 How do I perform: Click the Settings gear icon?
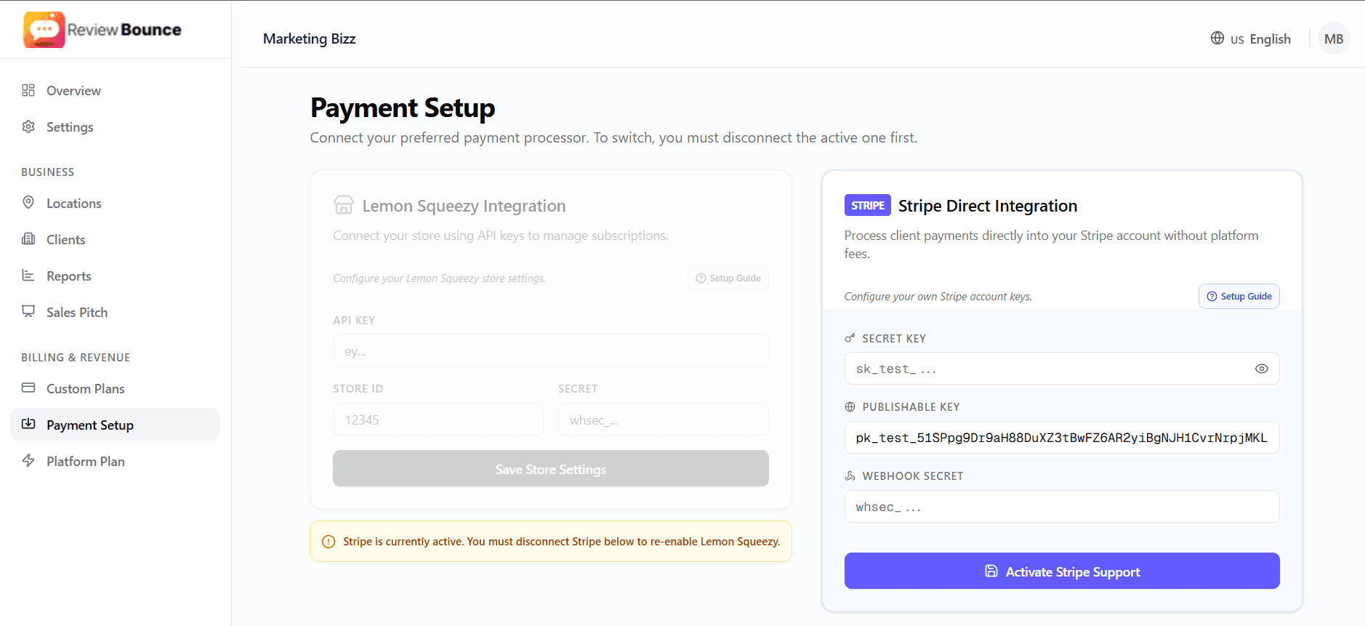(x=28, y=127)
